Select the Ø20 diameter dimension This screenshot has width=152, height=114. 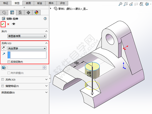click(89, 74)
